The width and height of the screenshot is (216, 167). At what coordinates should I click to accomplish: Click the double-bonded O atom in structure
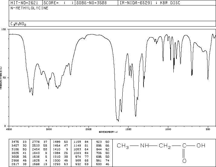point(184,161)
